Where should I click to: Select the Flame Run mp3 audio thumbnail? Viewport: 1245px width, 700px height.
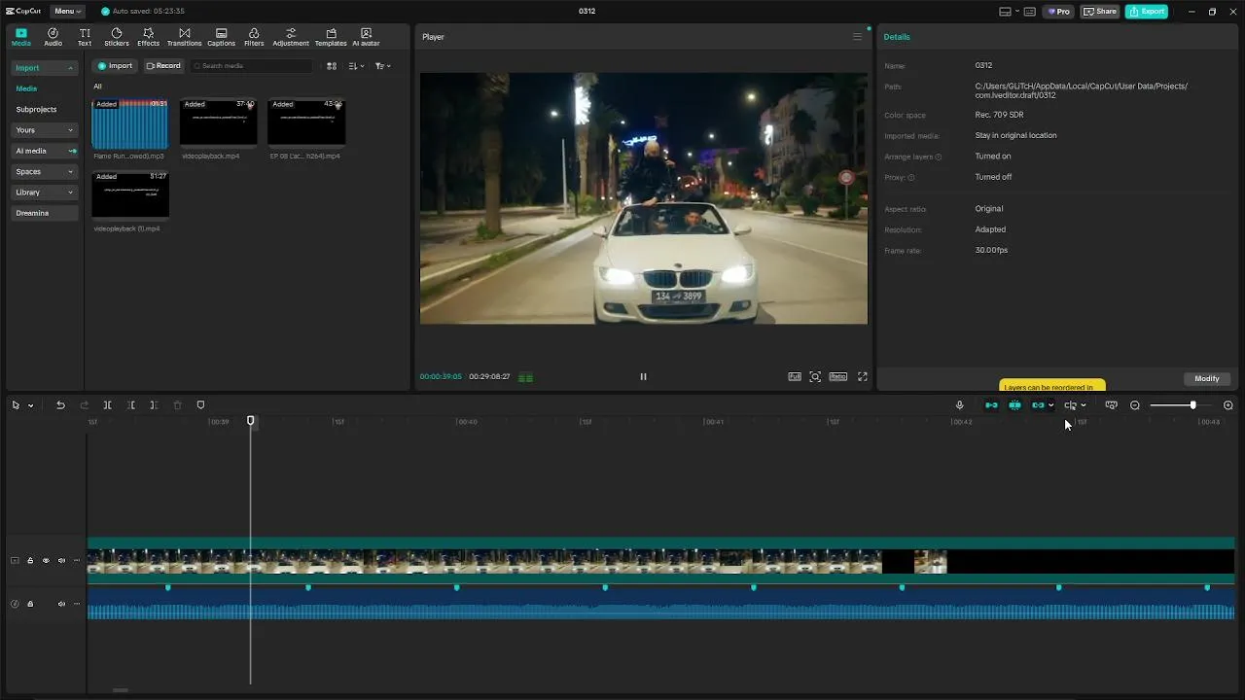pos(129,123)
